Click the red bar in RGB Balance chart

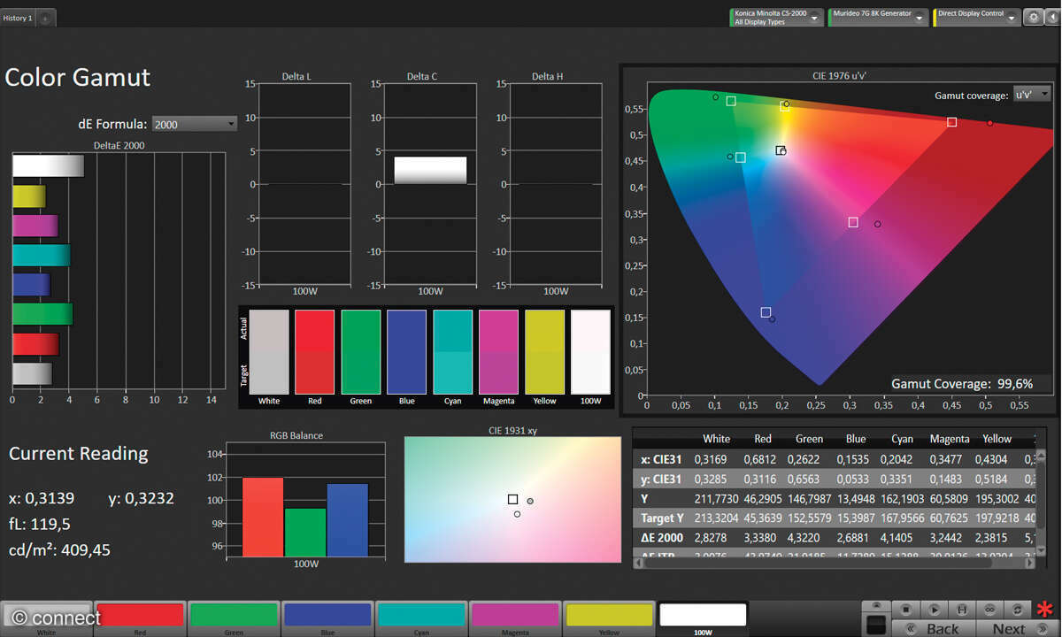coord(263,517)
